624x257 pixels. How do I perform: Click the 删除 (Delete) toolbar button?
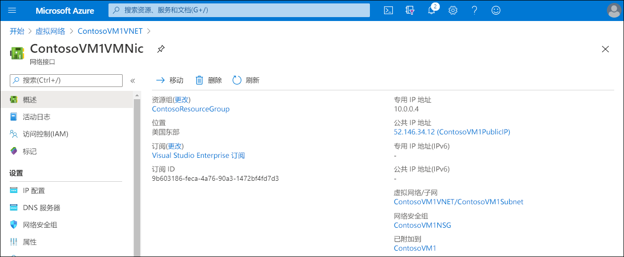[x=209, y=80]
